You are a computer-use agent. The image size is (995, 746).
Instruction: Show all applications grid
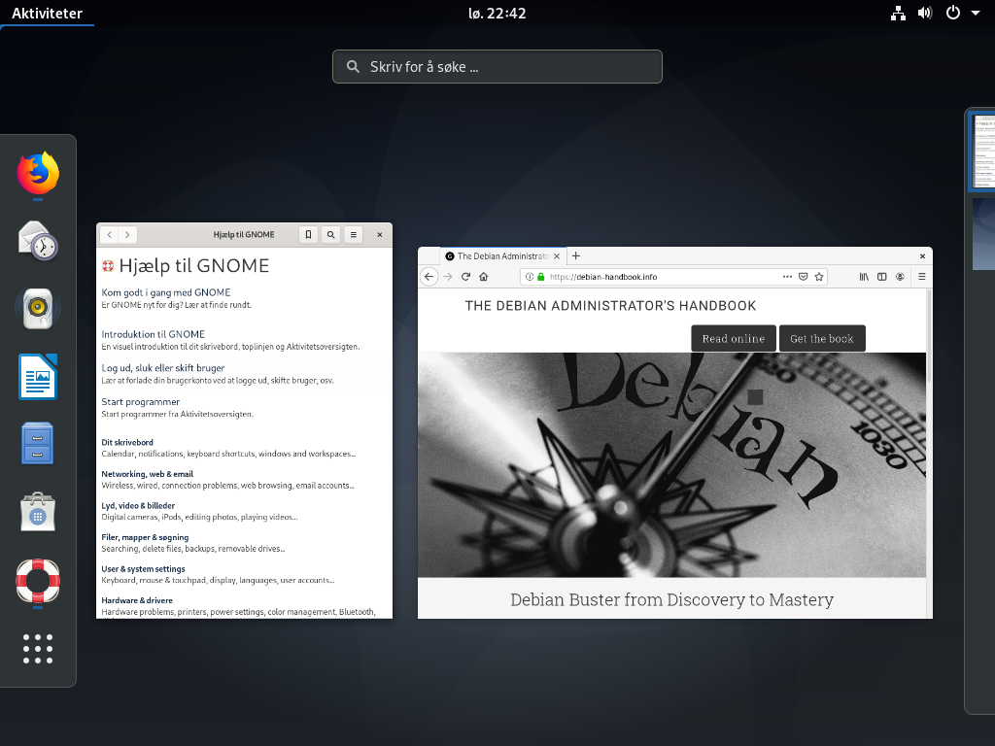(38, 648)
